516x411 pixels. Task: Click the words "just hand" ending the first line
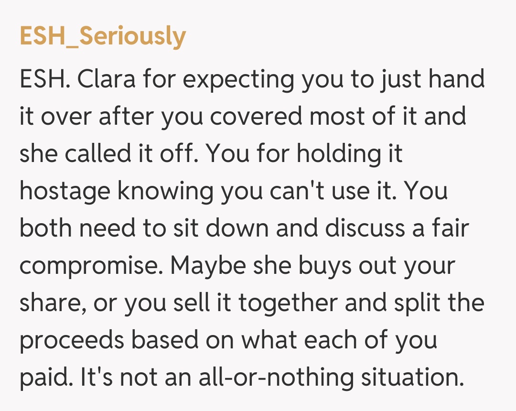[x=432, y=79]
